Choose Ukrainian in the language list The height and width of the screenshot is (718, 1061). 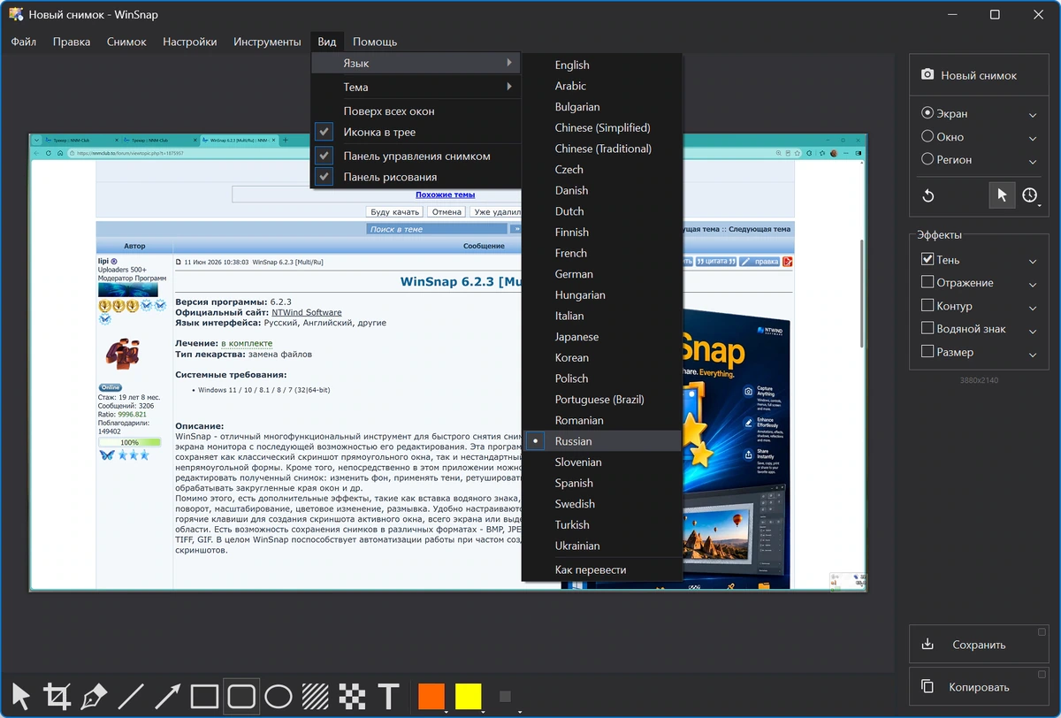tap(602, 546)
